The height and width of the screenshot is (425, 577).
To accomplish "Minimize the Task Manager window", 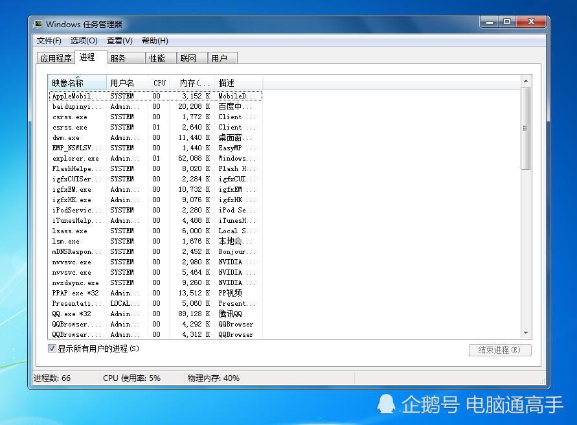I will pyautogui.click(x=490, y=22).
